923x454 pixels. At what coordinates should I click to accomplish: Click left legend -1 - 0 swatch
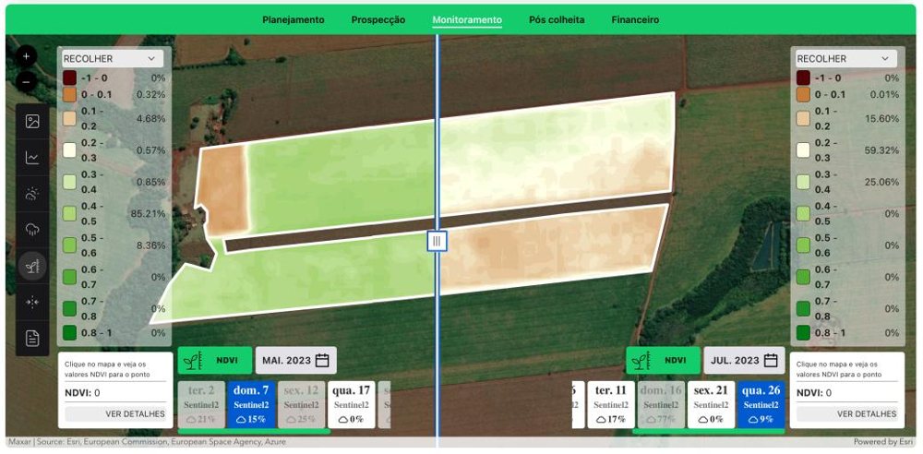[69, 78]
